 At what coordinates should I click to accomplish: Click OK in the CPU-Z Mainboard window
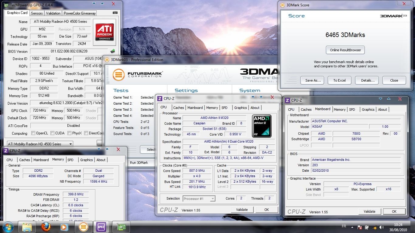point(394,211)
